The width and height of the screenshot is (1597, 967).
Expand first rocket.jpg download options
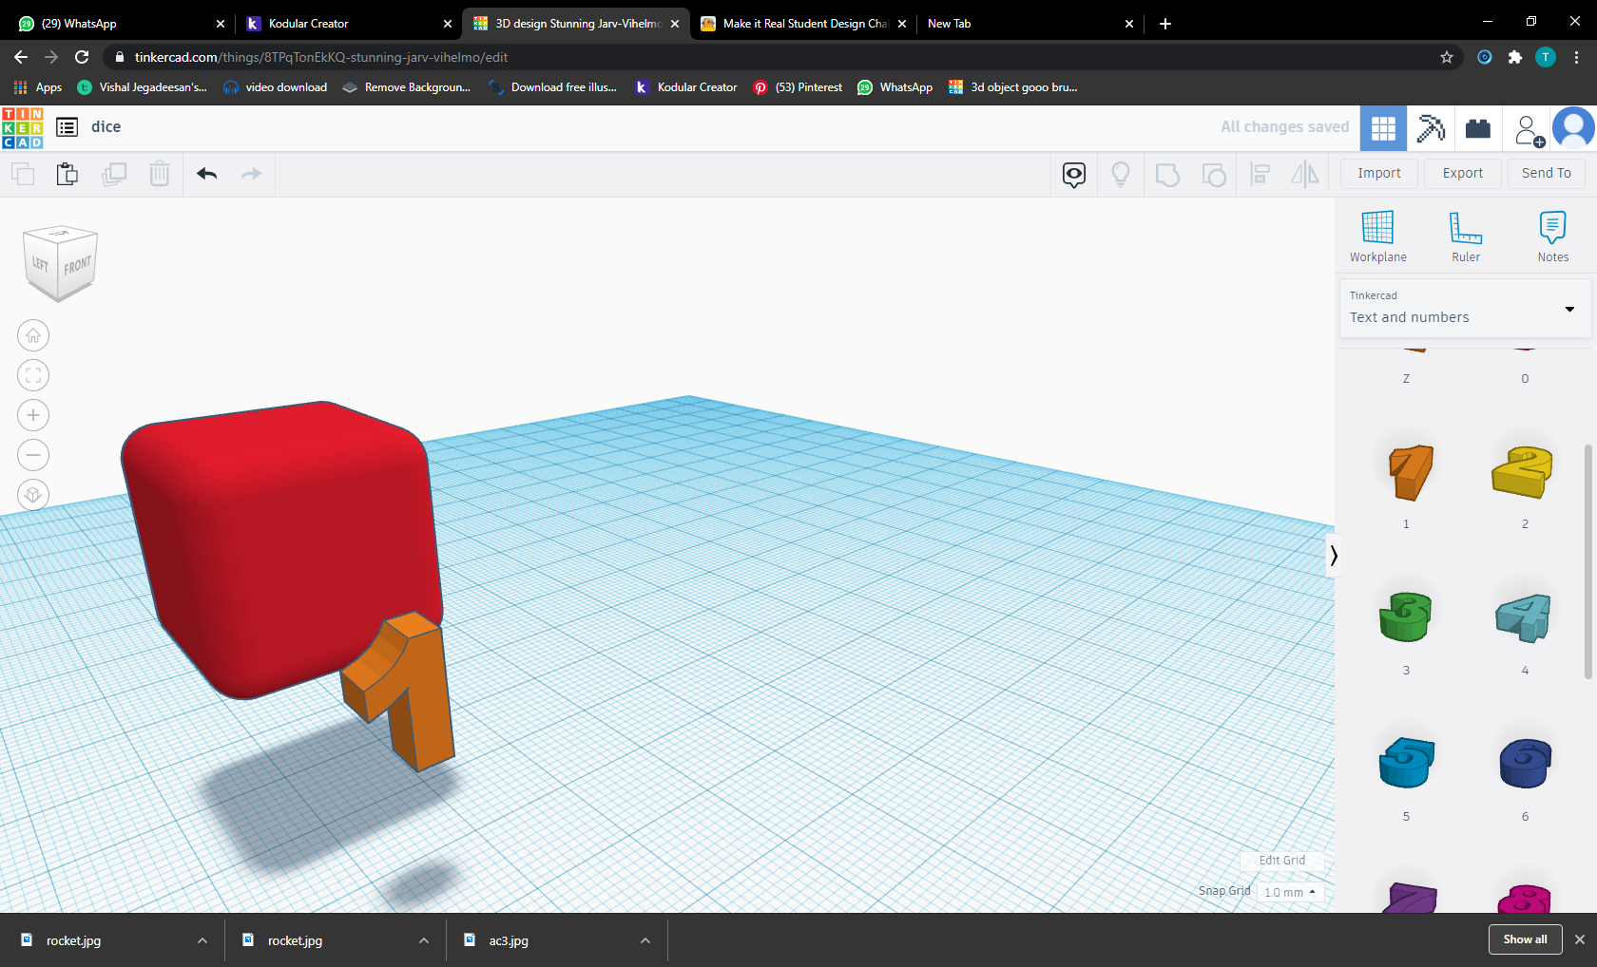[x=202, y=940]
